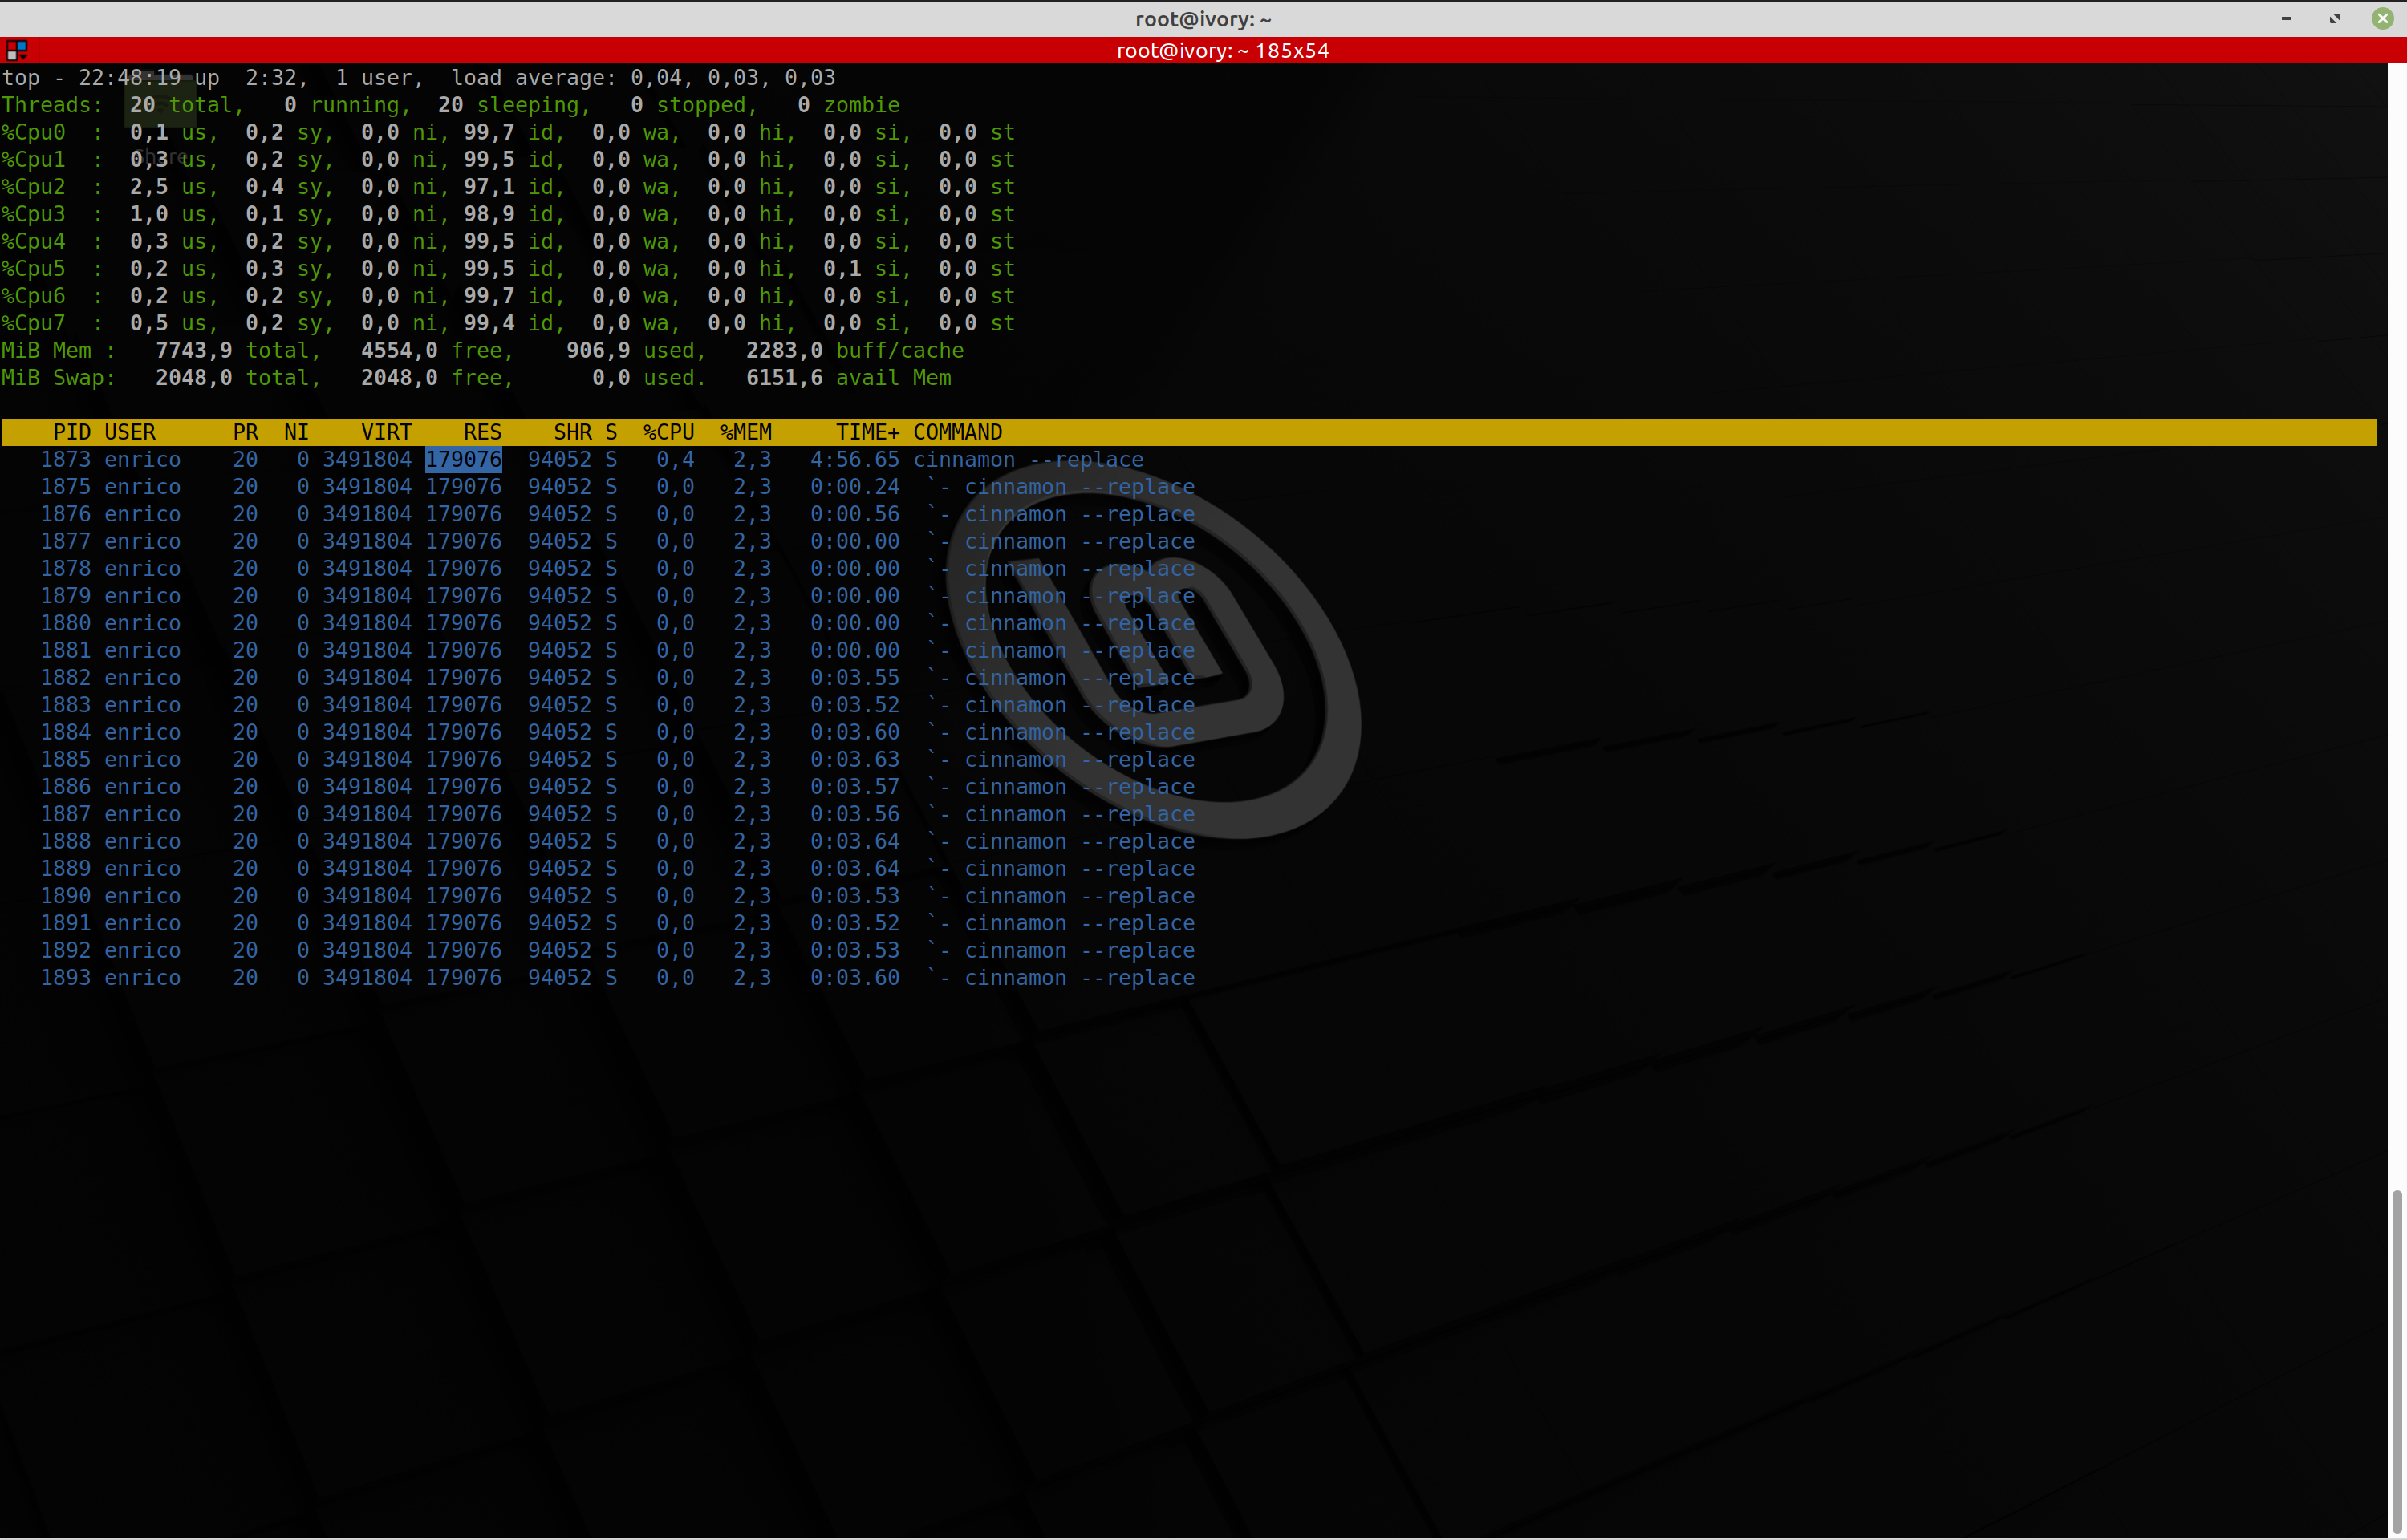Click PID 1880 row
This screenshot has width=2407, height=1540.
coord(617,623)
